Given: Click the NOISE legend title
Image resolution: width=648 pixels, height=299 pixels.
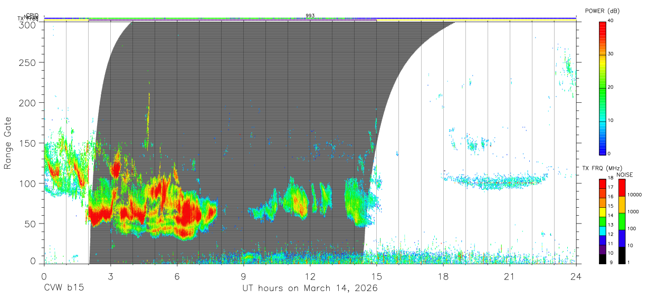Looking at the screenshot, I should [625, 175].
